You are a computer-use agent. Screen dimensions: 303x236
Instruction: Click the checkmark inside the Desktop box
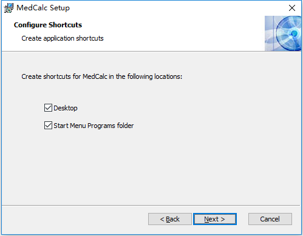[x=48, y=108]
